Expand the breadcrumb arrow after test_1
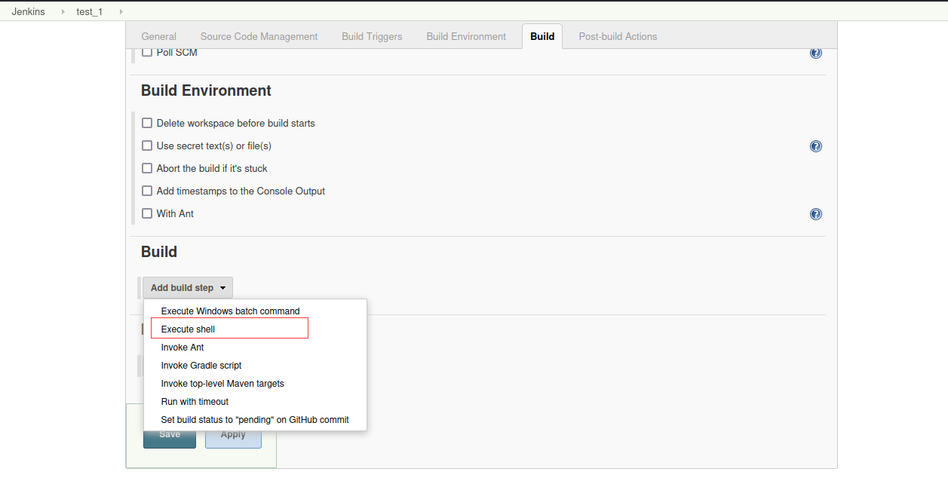Image resolution: width=948 pixels, height=484 pixels. pyautogui.click(x=121, y=12)
